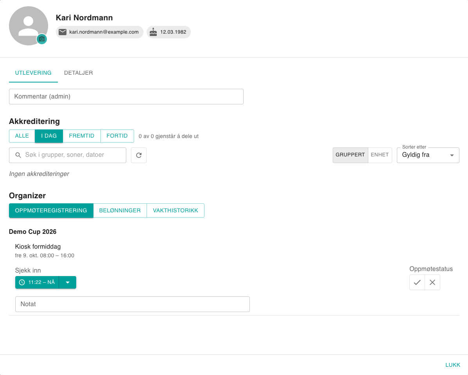Select the I DAG accreditation filter
This screenshot has width=468, height=375.
coord(49,136)
